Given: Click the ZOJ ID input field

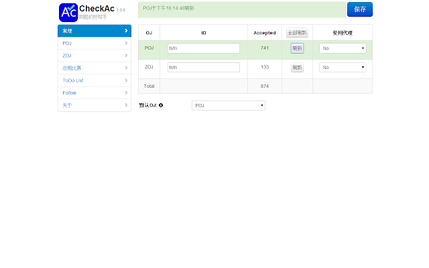Looking at the screenshot, I should coord(204,67).
